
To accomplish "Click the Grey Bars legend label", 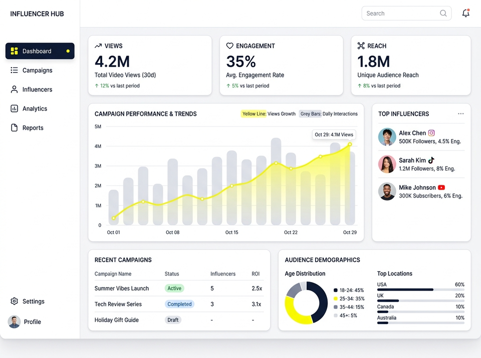I will 311,113.
